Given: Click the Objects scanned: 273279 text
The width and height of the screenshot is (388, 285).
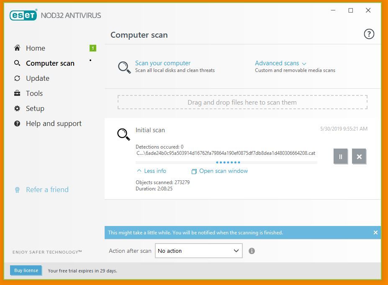Looking at the screenshot, I should click(x=162, y=182).
